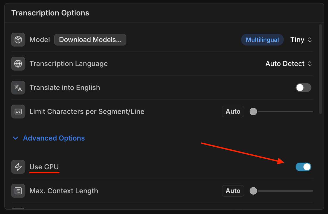Open the Tiny model size dropdown
Screen dimensions: 328x214
click(301, 40)
